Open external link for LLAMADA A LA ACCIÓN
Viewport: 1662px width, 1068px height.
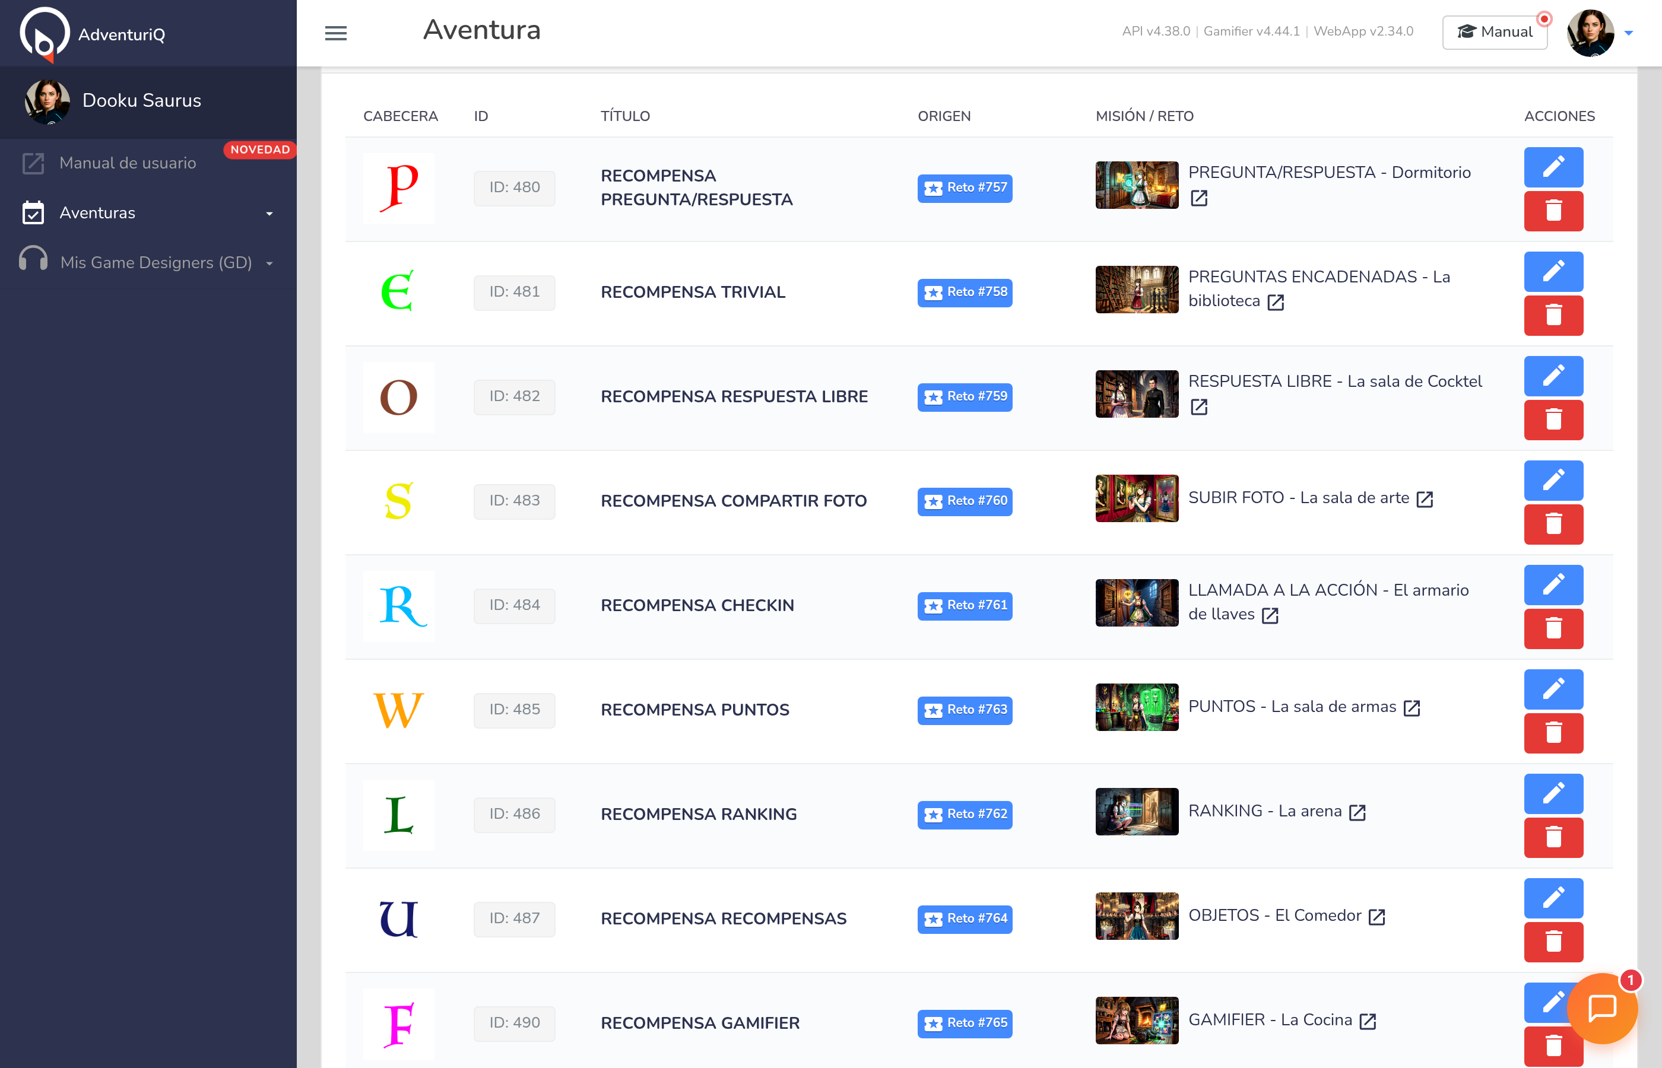point(1270,615)
